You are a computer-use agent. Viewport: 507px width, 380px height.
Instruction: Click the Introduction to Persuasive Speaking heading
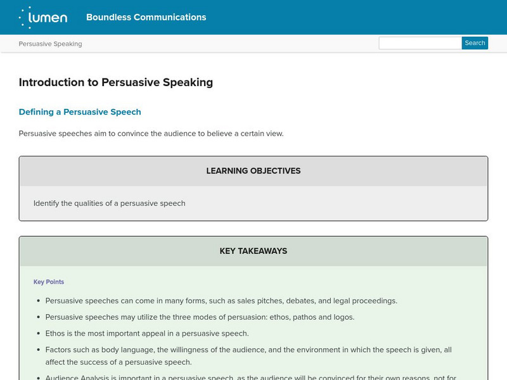116,82
